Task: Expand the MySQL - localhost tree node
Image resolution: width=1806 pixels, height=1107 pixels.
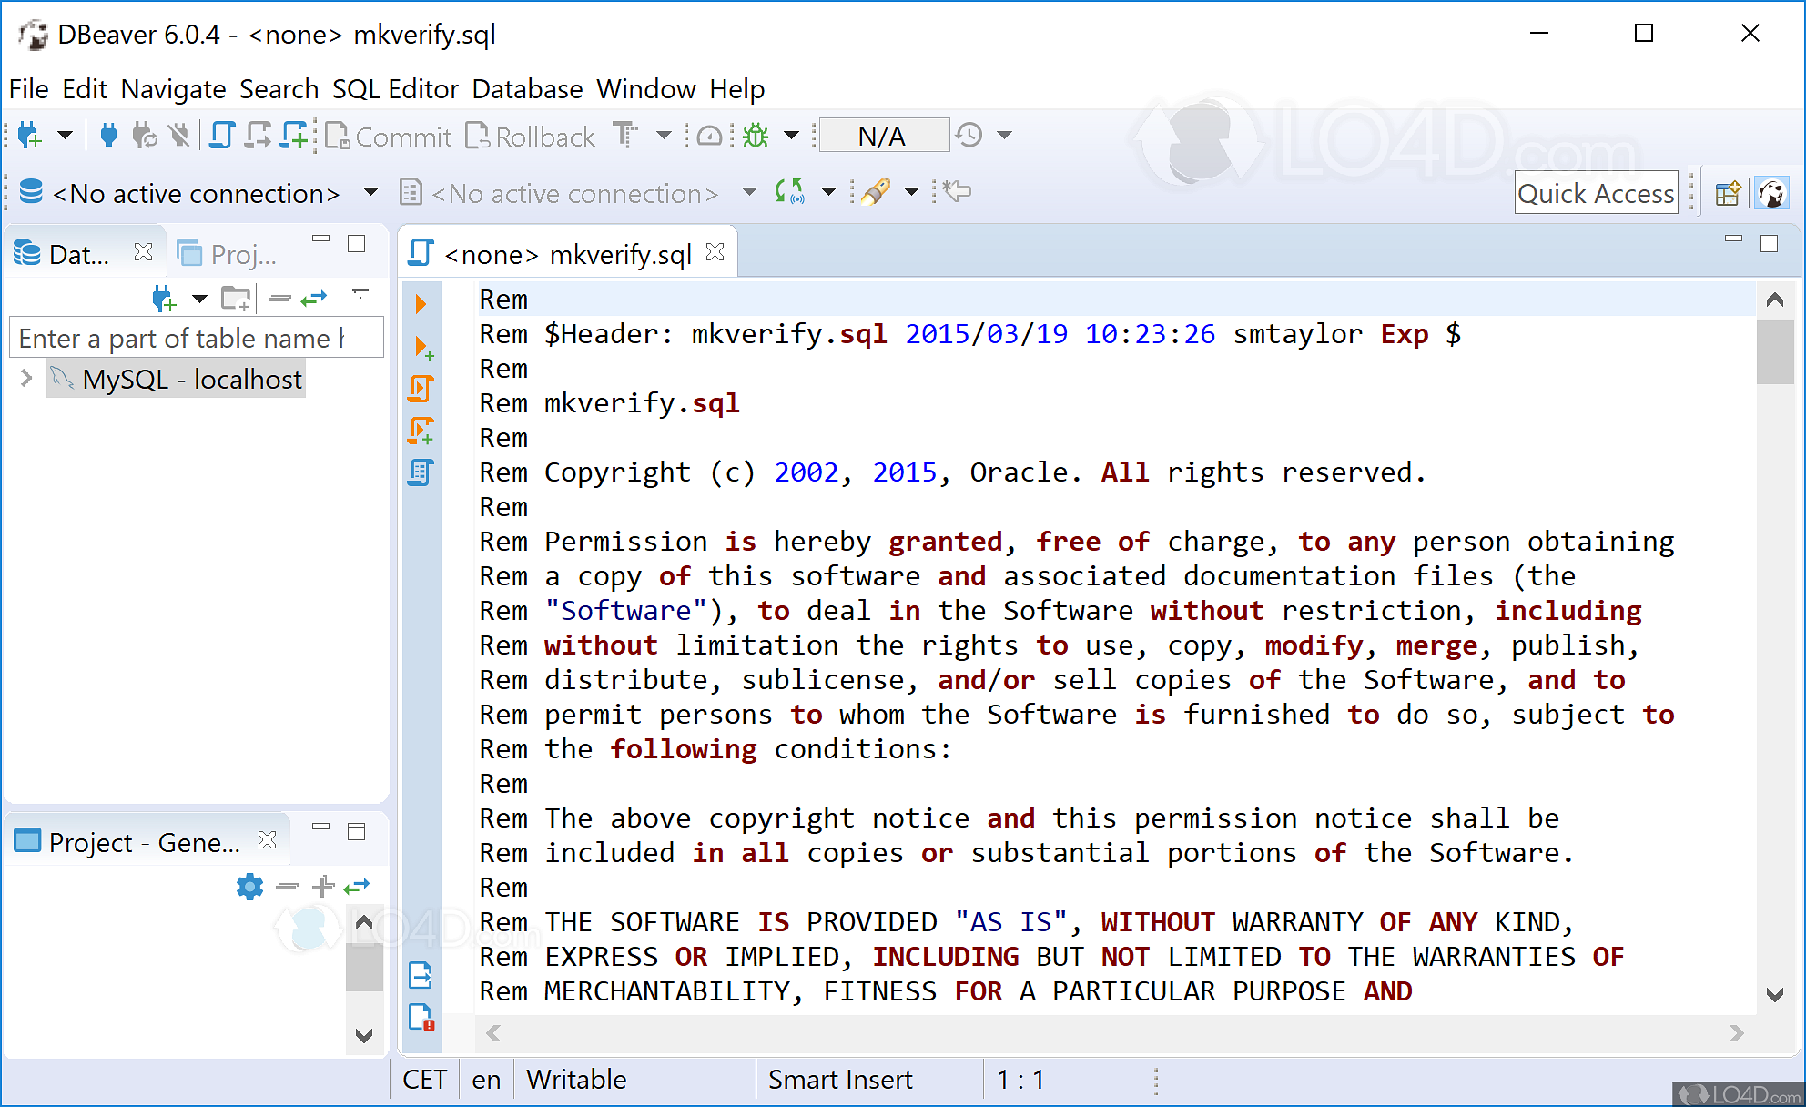Action: pos(25,379)
